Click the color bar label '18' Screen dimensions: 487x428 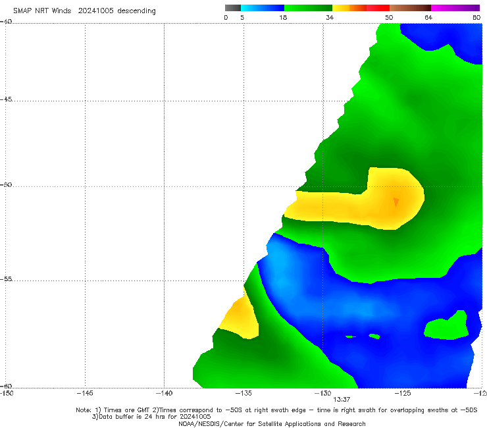pos(283,17)
